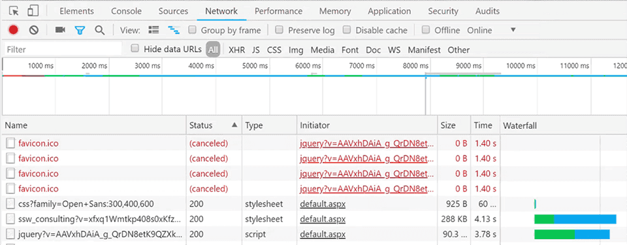Click the Filter text input field
Screen dimensions: 627x245
(63, 50)
